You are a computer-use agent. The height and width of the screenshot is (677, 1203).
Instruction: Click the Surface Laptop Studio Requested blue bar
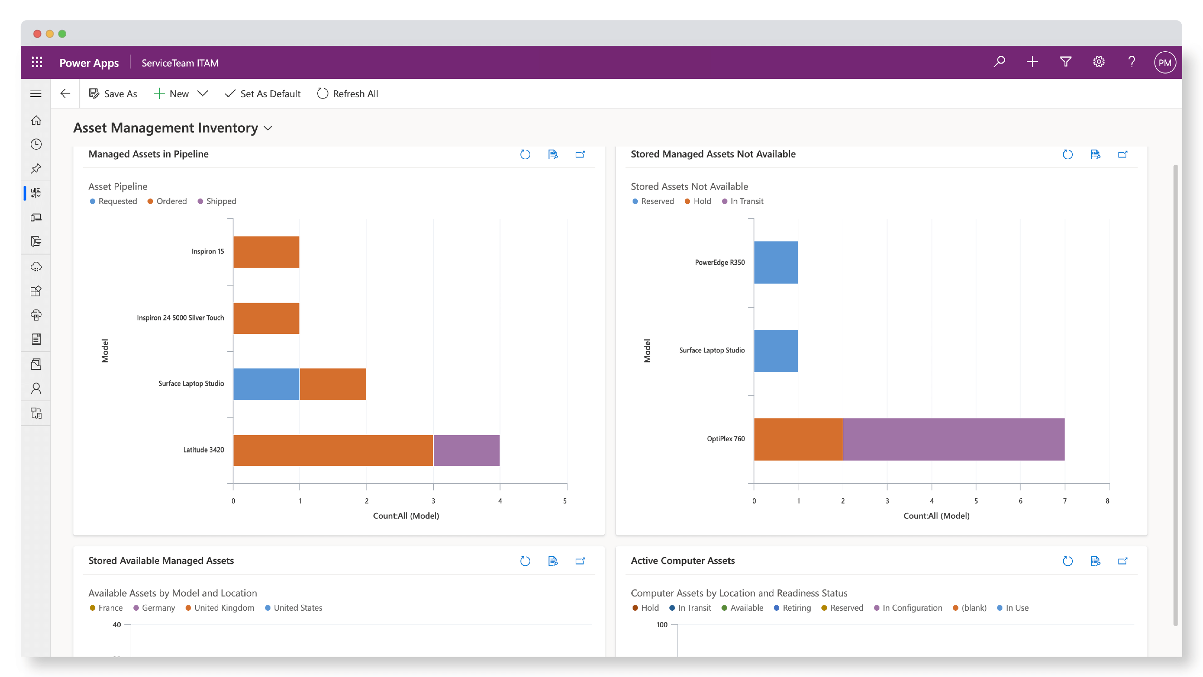click(x=266, y=384)
